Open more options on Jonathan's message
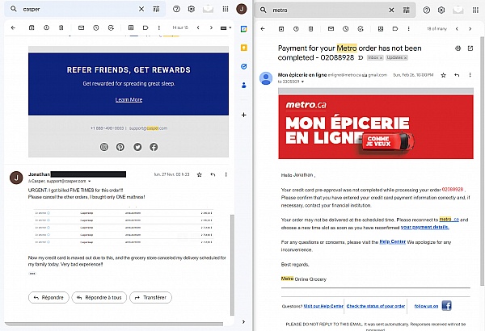485x331 pixels. pyautogui.click(x=225, y=174)
